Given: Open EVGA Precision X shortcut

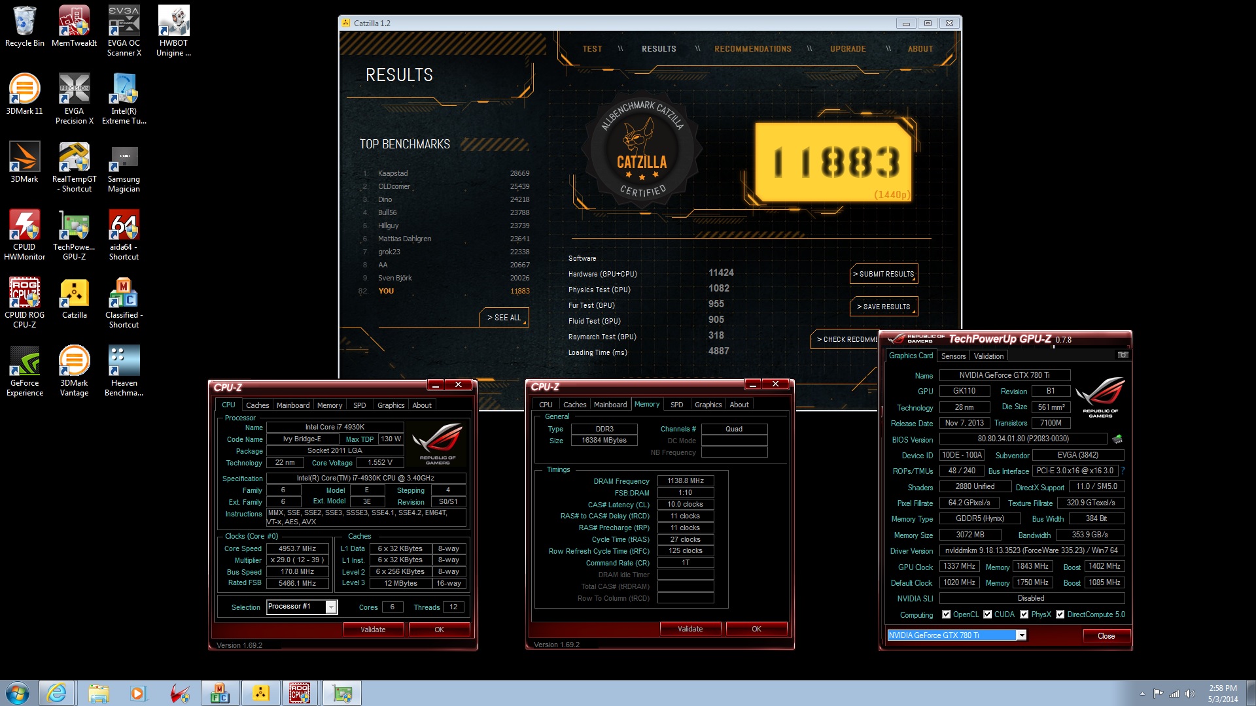Looking at the screenshot, I should [x=74, y=99].
